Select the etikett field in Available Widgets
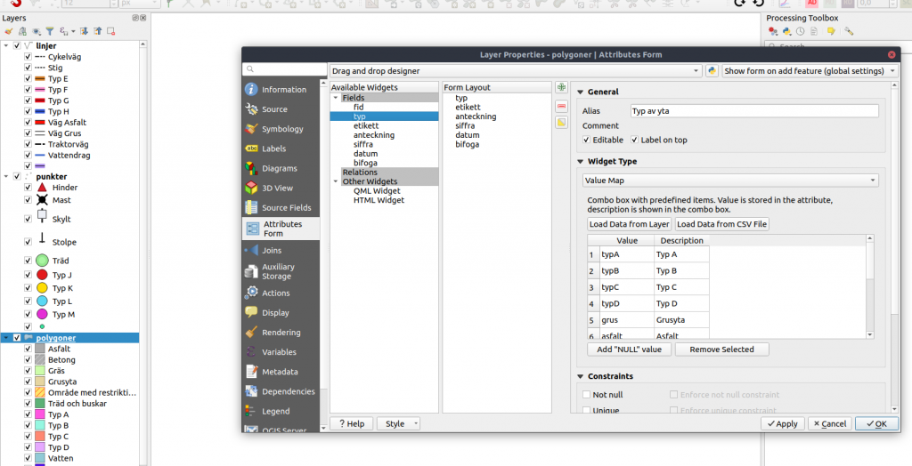912x466 pixels. (x=366, y=126)
